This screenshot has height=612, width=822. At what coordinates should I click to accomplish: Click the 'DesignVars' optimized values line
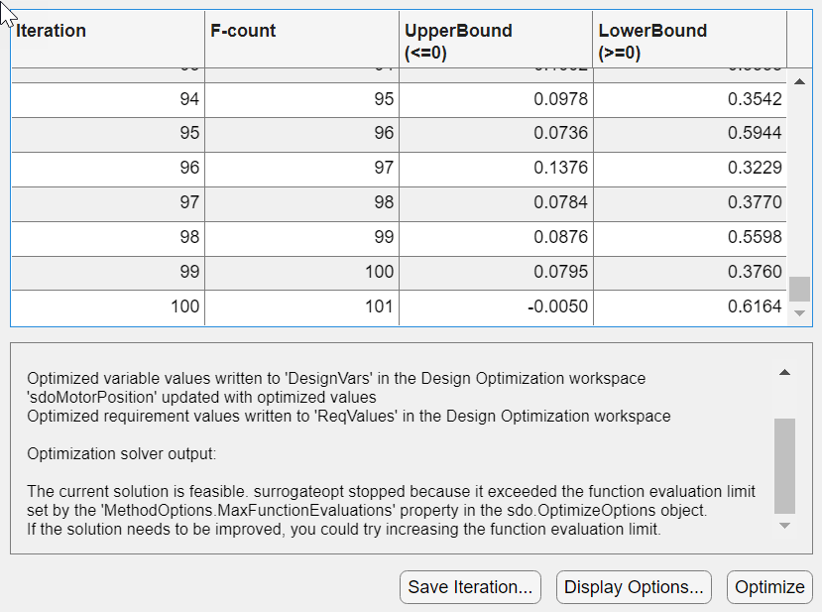pyautogui.click(x=336, y=378)
